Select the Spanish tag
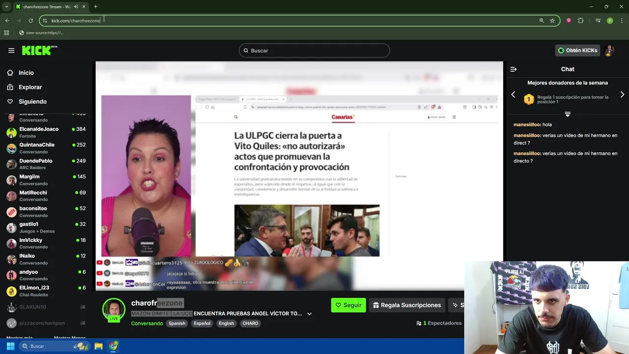This screenshot has width=629, height=354. click(x=177, y=324)
